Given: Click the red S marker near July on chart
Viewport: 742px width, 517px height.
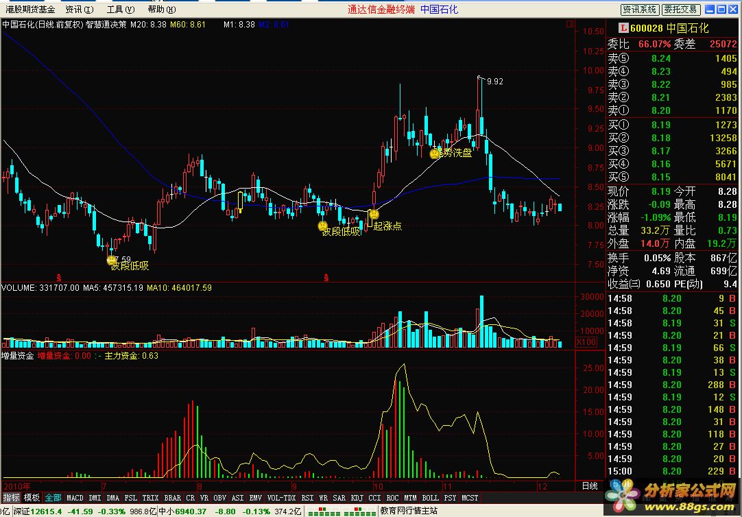Looking at the screenshot, I should [59, 278].
